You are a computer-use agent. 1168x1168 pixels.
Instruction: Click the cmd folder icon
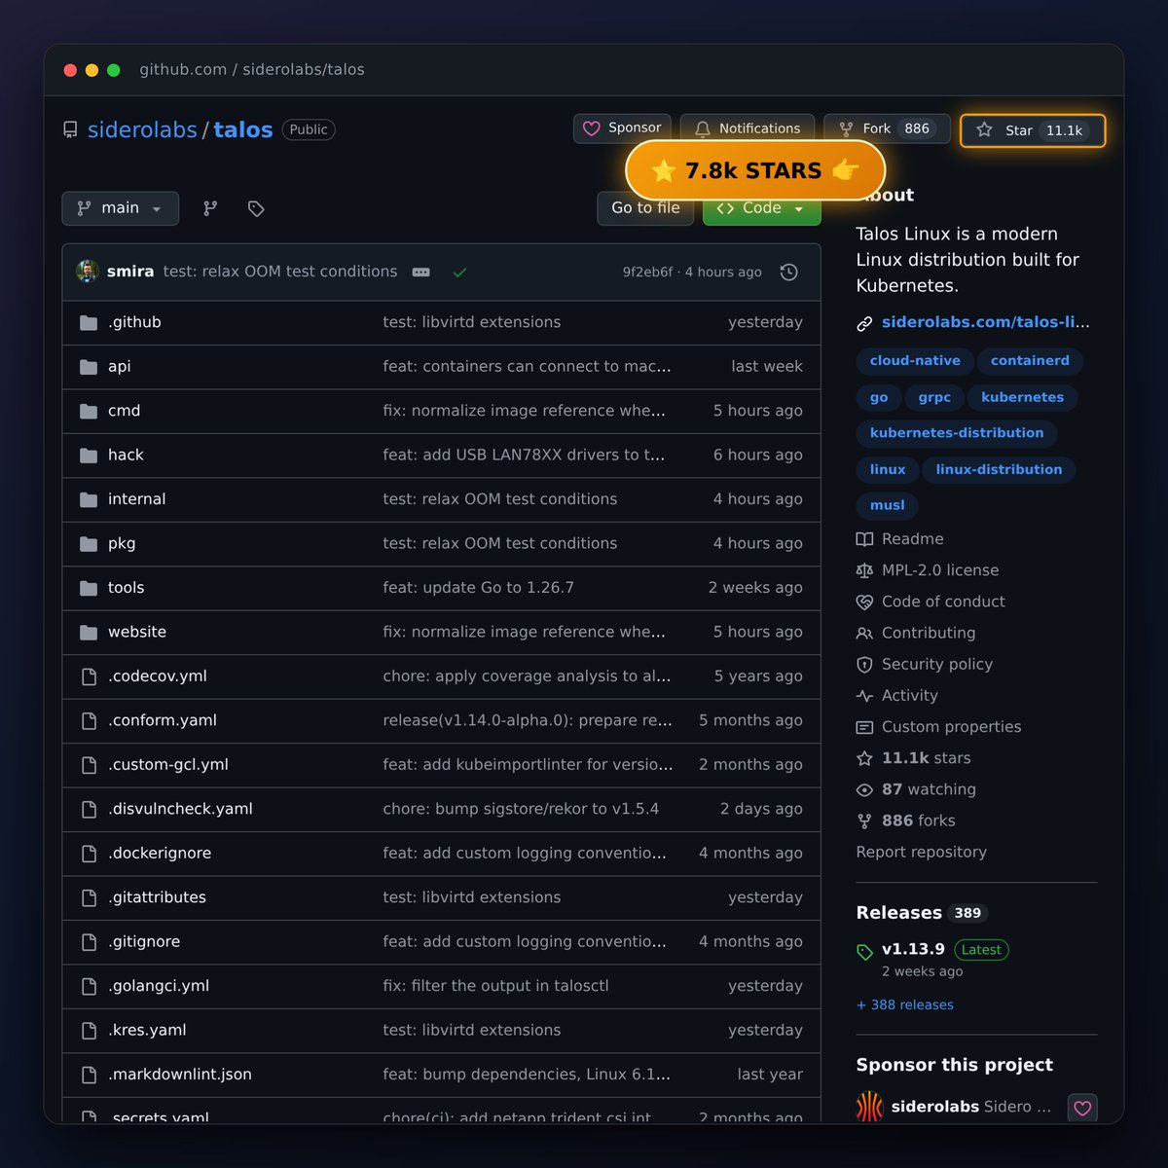click(89, 412)
